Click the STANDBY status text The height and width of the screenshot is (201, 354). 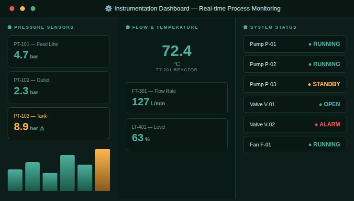pos(326,84)
